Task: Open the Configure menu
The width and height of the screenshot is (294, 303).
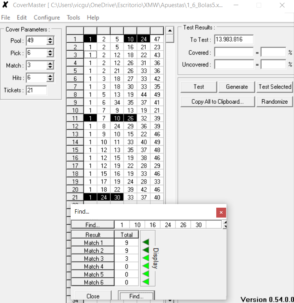Action: coord(47,17)
